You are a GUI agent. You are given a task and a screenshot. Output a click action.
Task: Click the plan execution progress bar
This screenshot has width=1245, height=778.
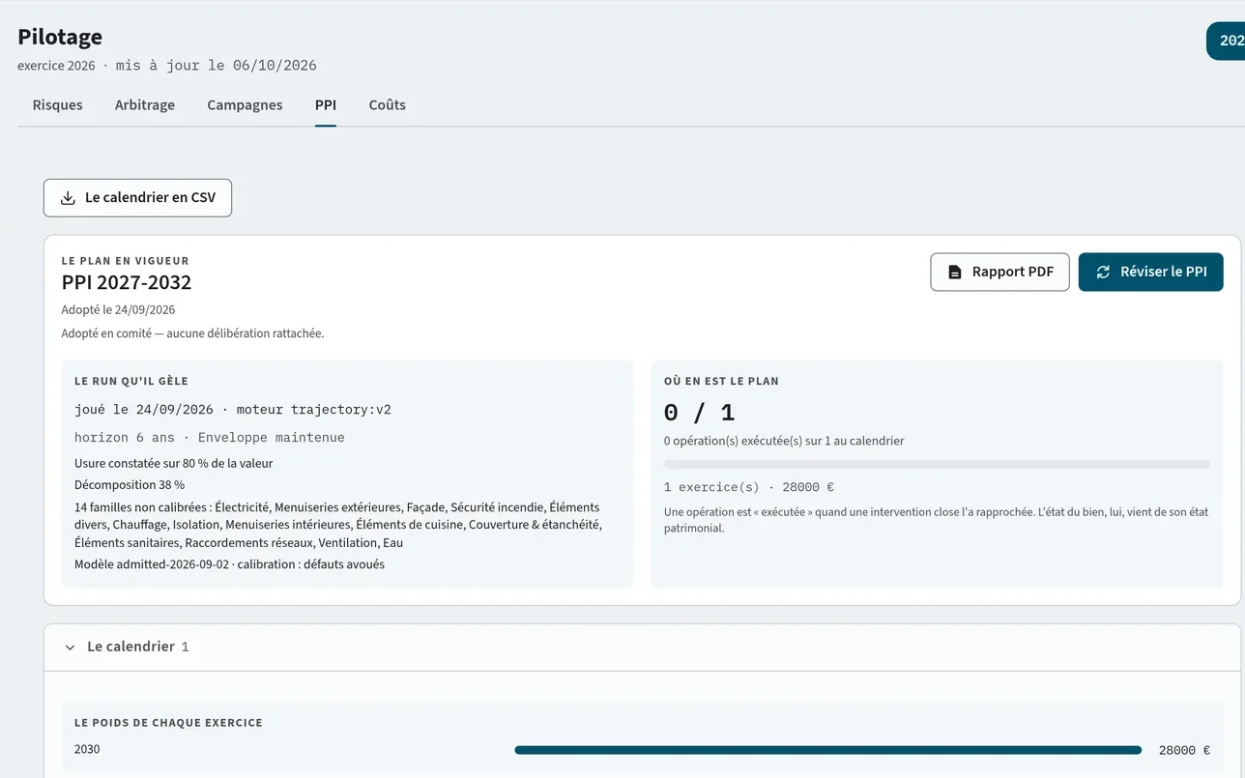pyautogui.click(x=937, y=465)
